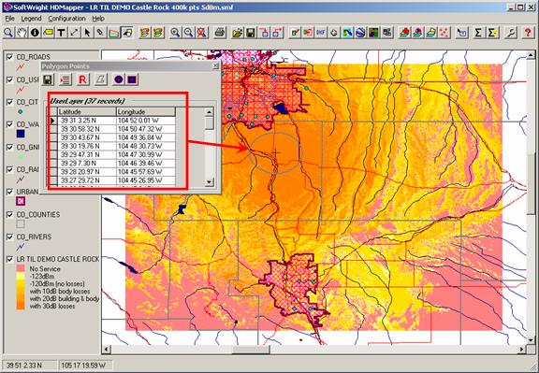Click the points table scroll up arrow
This screenshot has height=373, width=539.
click(x=209, y=111)
